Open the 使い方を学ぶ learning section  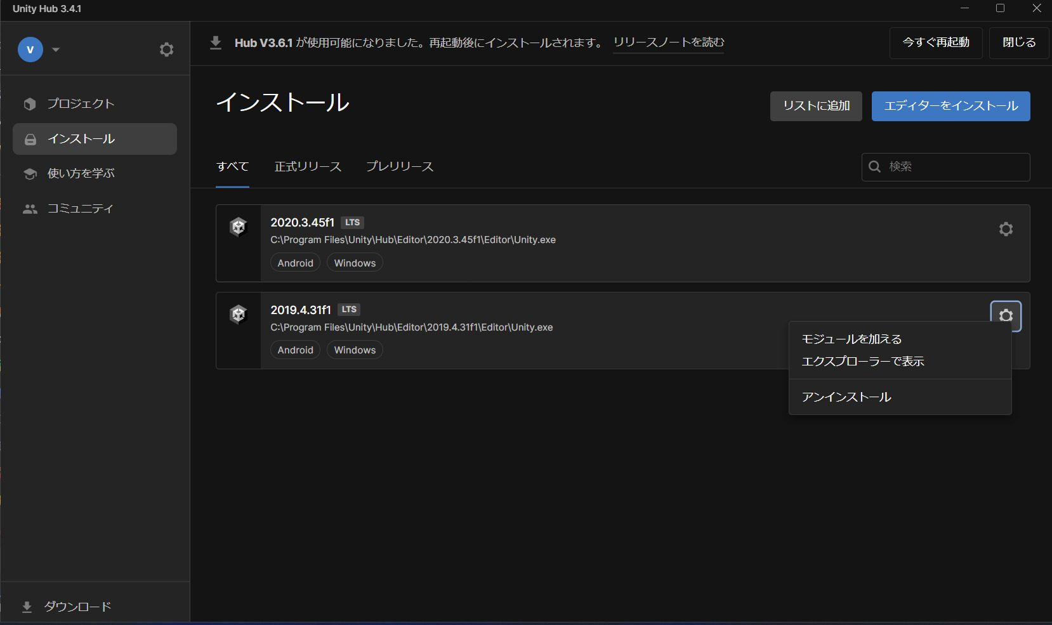80,173
